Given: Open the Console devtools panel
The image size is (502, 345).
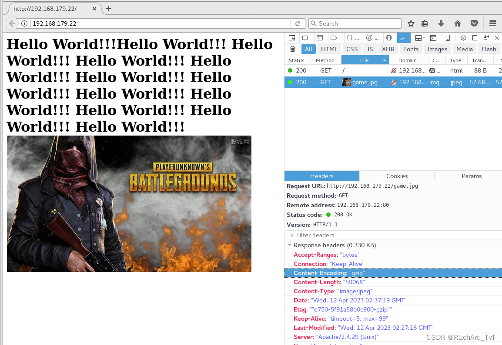Looking at the screenshot, I should [x=319, y=38].
